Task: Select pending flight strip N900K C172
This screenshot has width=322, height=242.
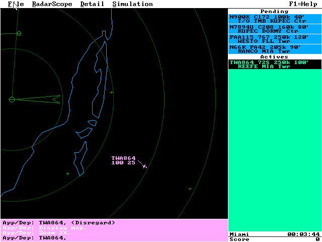Action: point(275,19)
